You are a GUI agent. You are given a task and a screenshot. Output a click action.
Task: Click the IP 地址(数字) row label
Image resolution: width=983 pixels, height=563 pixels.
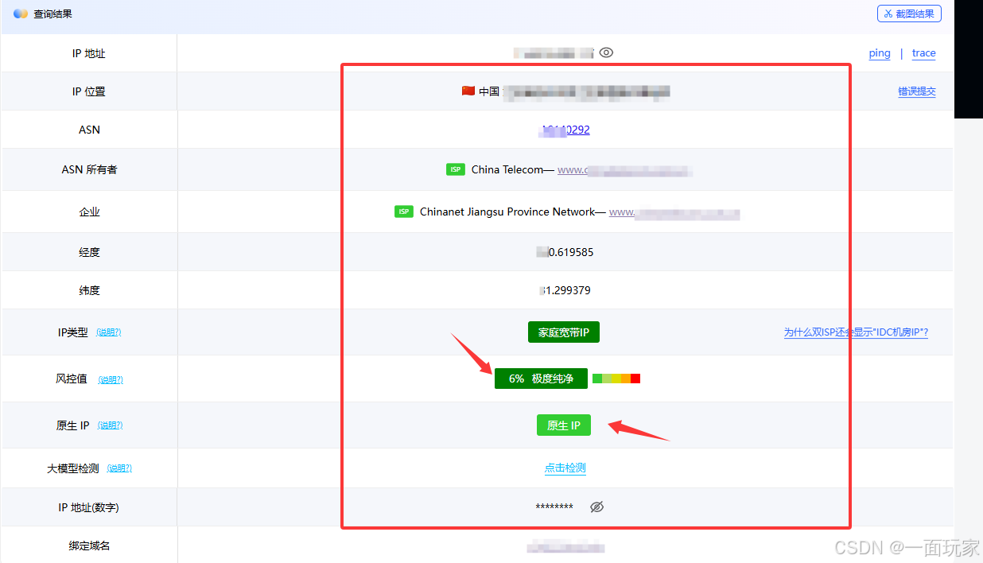pos(89,507)
